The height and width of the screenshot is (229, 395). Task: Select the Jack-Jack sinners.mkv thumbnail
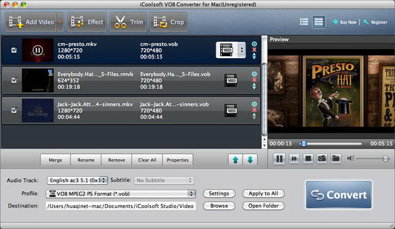[38, 111]
